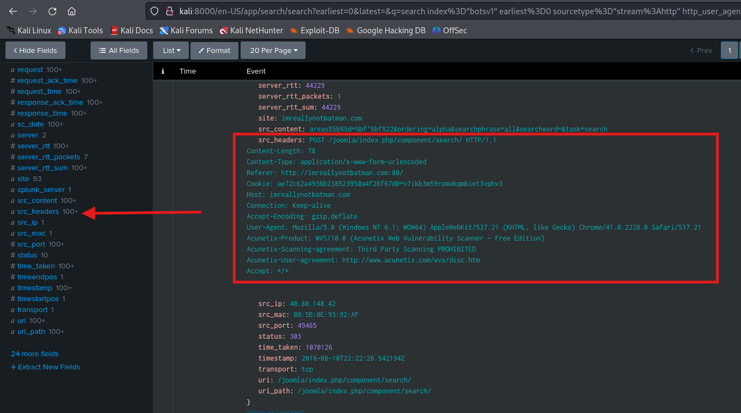Image resolution: width=741 pixels, height=413 pixels.
Task: Open the Kali Forums bookmark
Action: 186,31
